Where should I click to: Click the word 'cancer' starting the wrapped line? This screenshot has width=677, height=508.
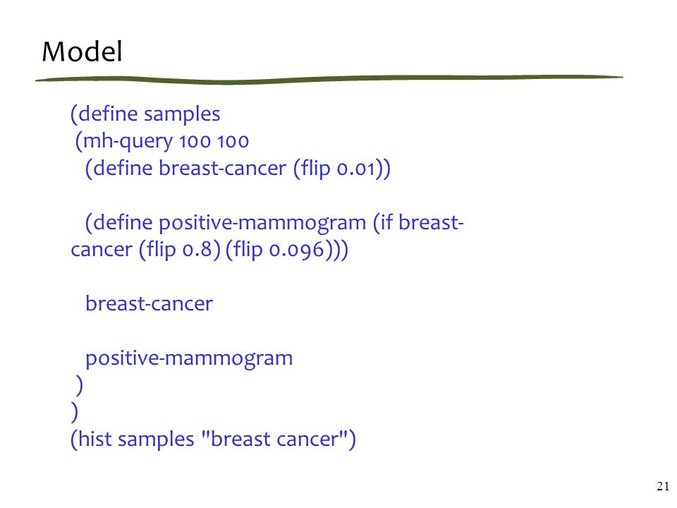(x=102, y=250)
